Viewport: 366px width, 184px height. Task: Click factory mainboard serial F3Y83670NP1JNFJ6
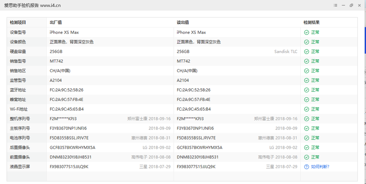[x=68, y=128]
